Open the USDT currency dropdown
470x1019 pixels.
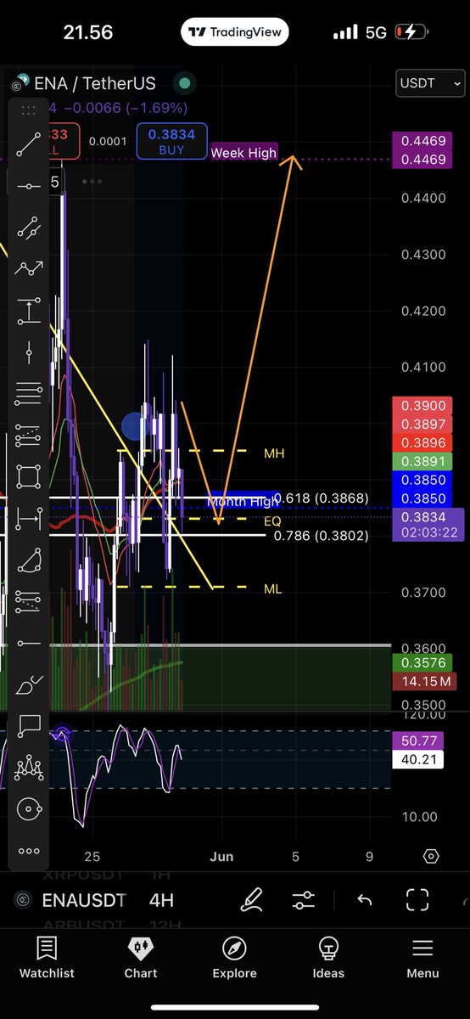point(430,83)
